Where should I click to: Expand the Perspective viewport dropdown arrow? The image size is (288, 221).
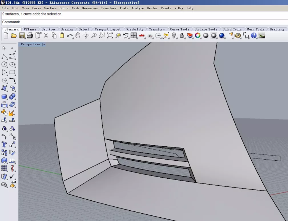pos(44,44)
